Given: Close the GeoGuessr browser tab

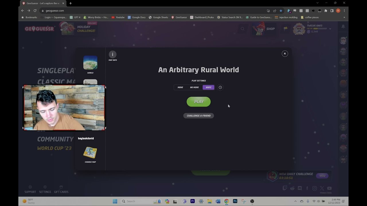Looking at the screenshot, I should (63, 3).
